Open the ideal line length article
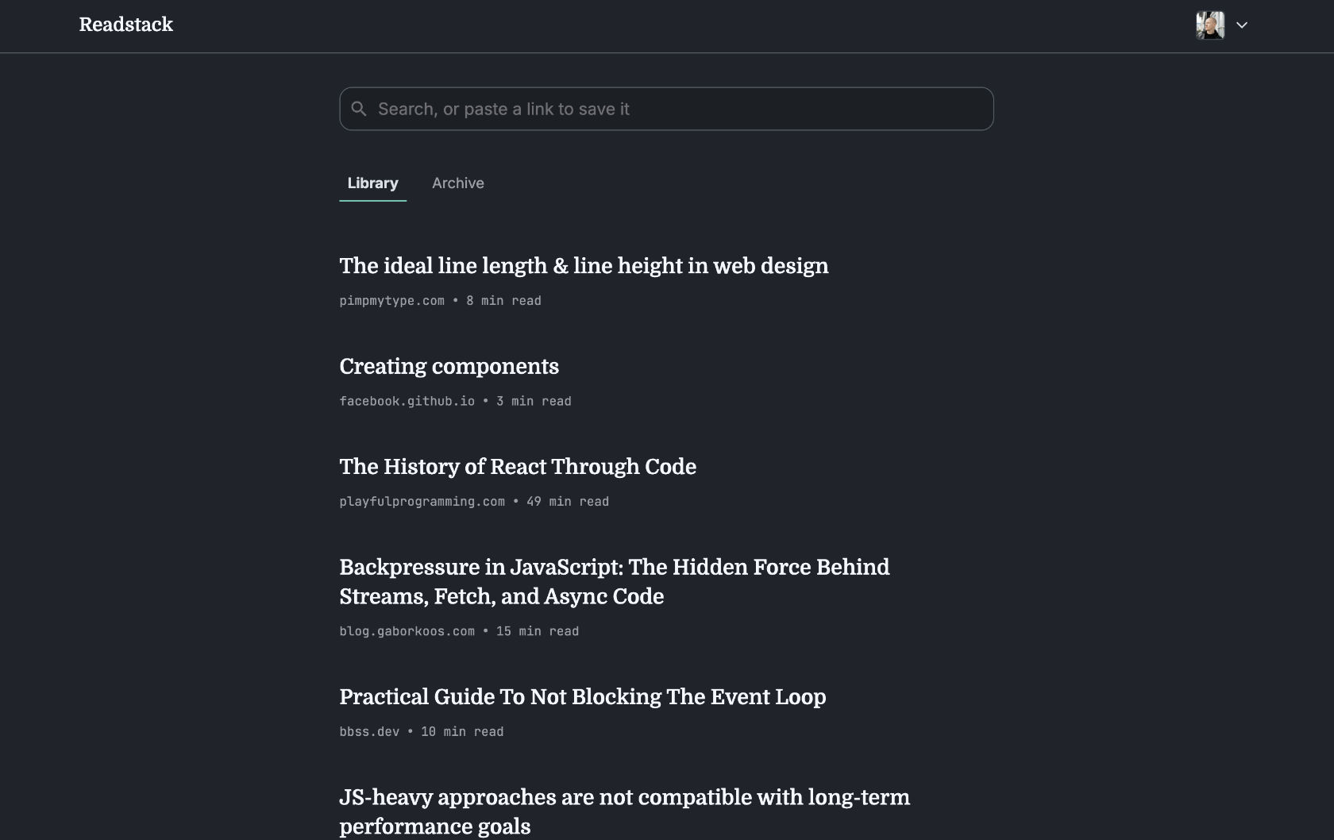This screenshot has height=840, width=1334. (584, 266)
